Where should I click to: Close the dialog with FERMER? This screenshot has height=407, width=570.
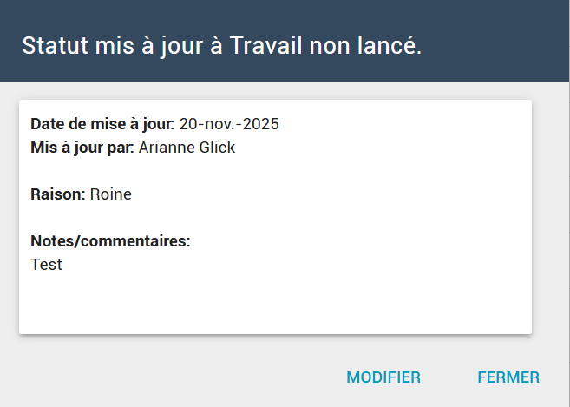508,377
